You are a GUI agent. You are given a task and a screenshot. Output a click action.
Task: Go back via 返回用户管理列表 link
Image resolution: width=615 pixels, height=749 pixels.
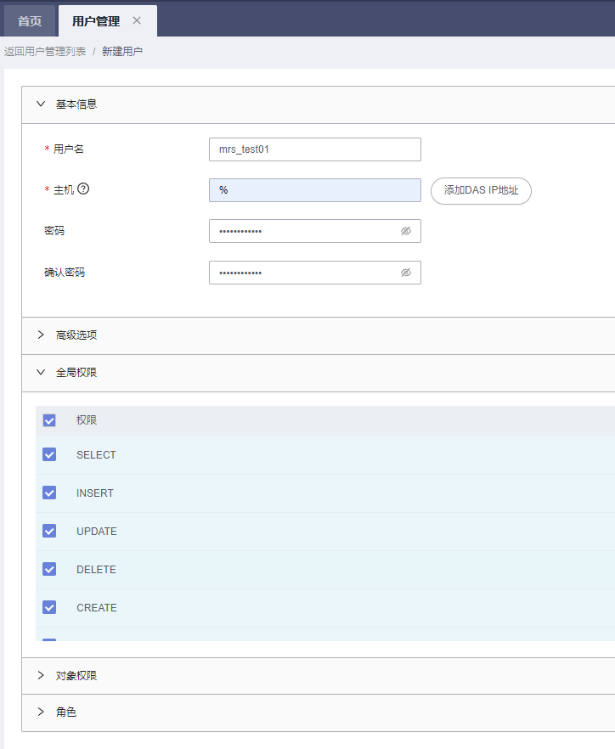coord(44,52)
